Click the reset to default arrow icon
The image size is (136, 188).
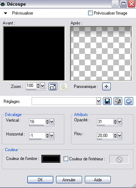pyautogui.click(x=129, y=101)
